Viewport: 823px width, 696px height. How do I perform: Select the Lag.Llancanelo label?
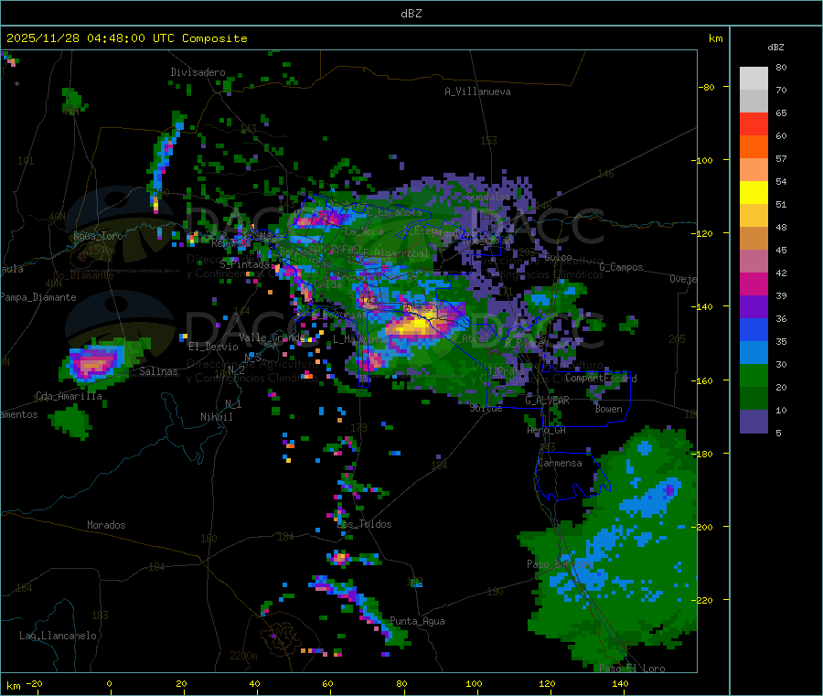click(58, 636)
